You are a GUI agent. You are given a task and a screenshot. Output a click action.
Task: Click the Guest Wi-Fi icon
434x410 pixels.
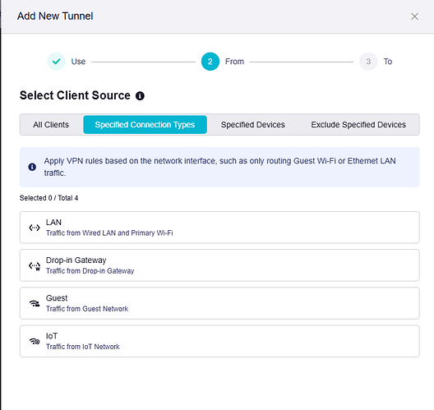pyautogui.click(x=35, y=303)
